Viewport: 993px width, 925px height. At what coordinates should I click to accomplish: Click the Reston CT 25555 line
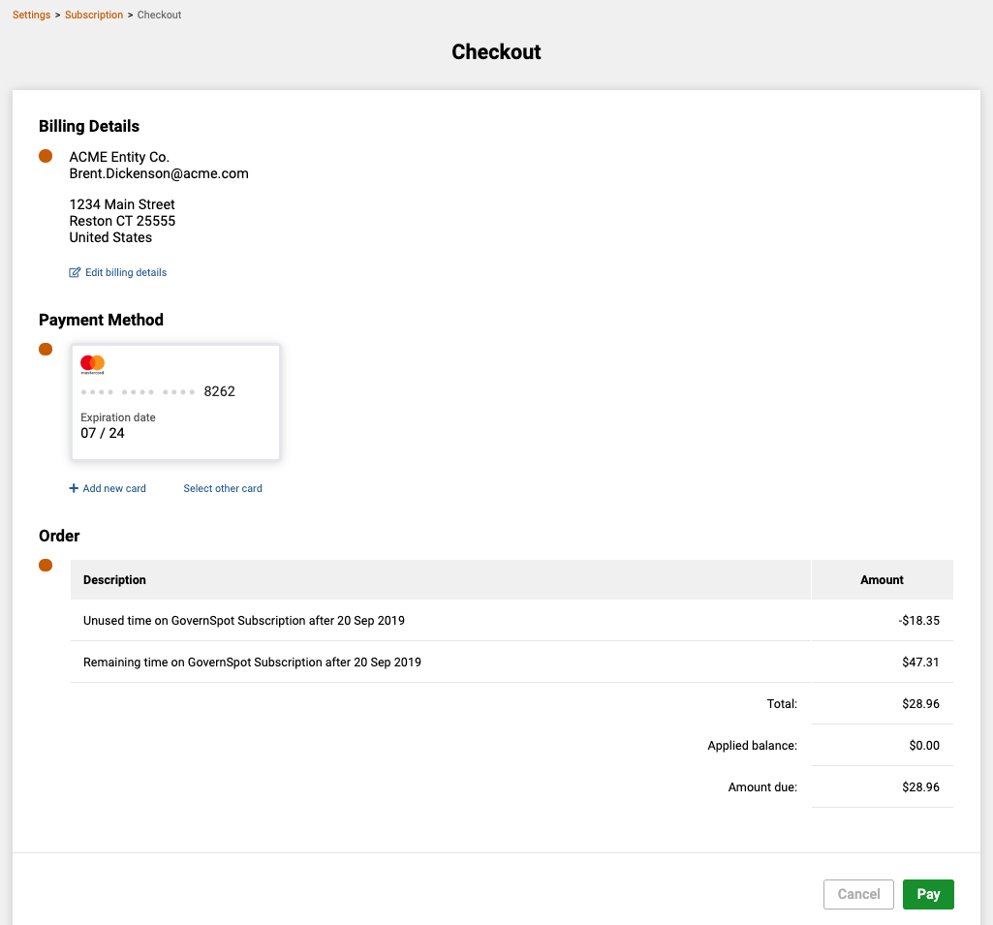coord(122,221)
